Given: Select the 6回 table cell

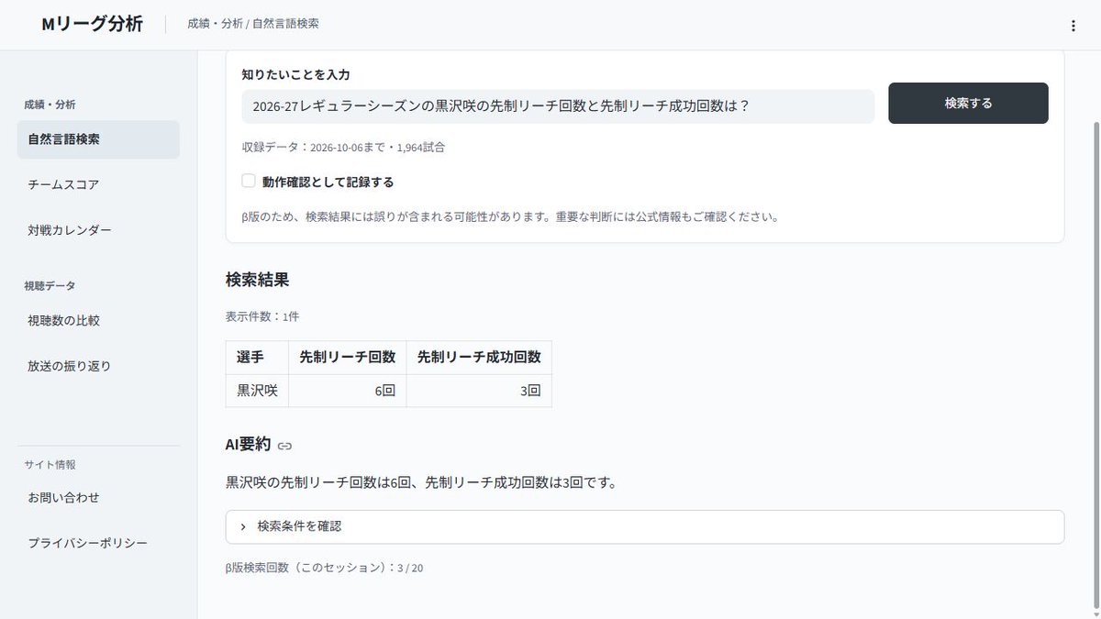Looking at the screenshot, I should pos(347,391).
